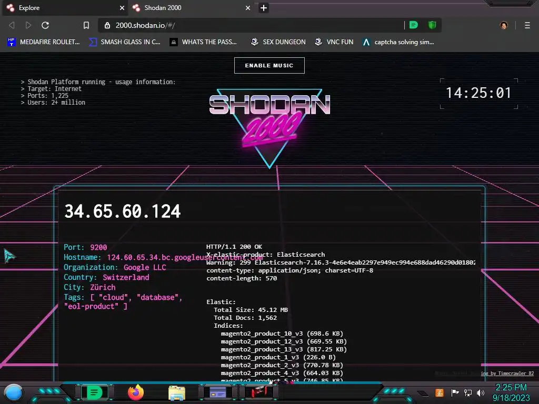539x404 pixels.
Task: Go back to previous page
Action: coord(12,25)
